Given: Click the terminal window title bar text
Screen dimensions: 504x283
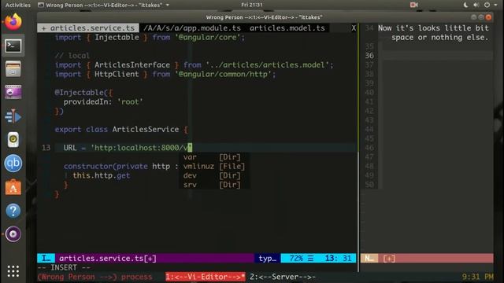Looking at the screenshot, I should coord(265,17).
